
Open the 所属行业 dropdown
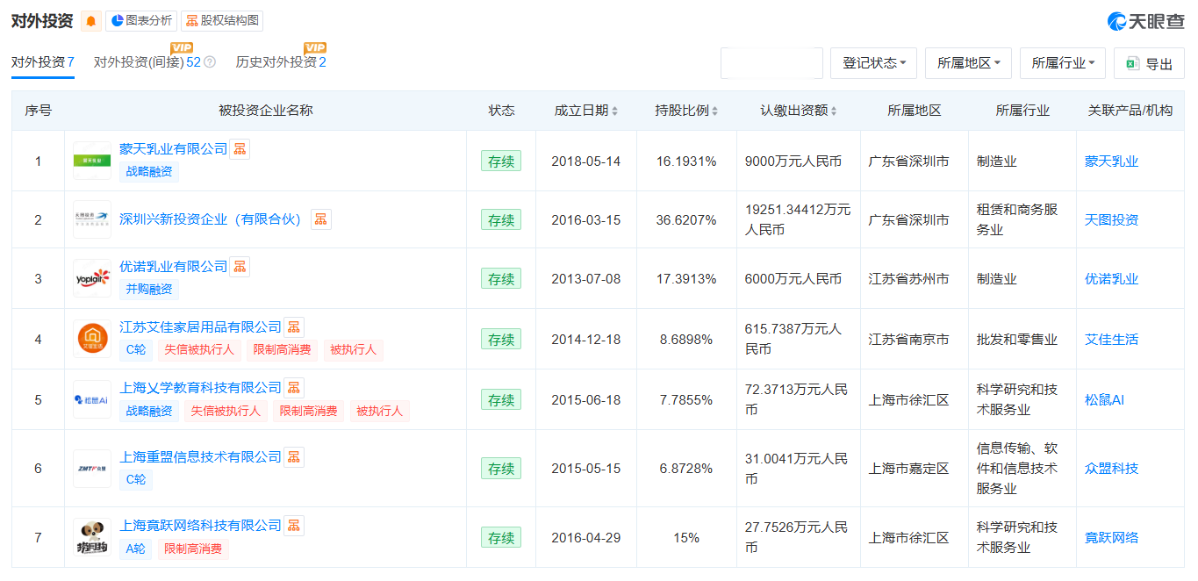coord(1063,63)
